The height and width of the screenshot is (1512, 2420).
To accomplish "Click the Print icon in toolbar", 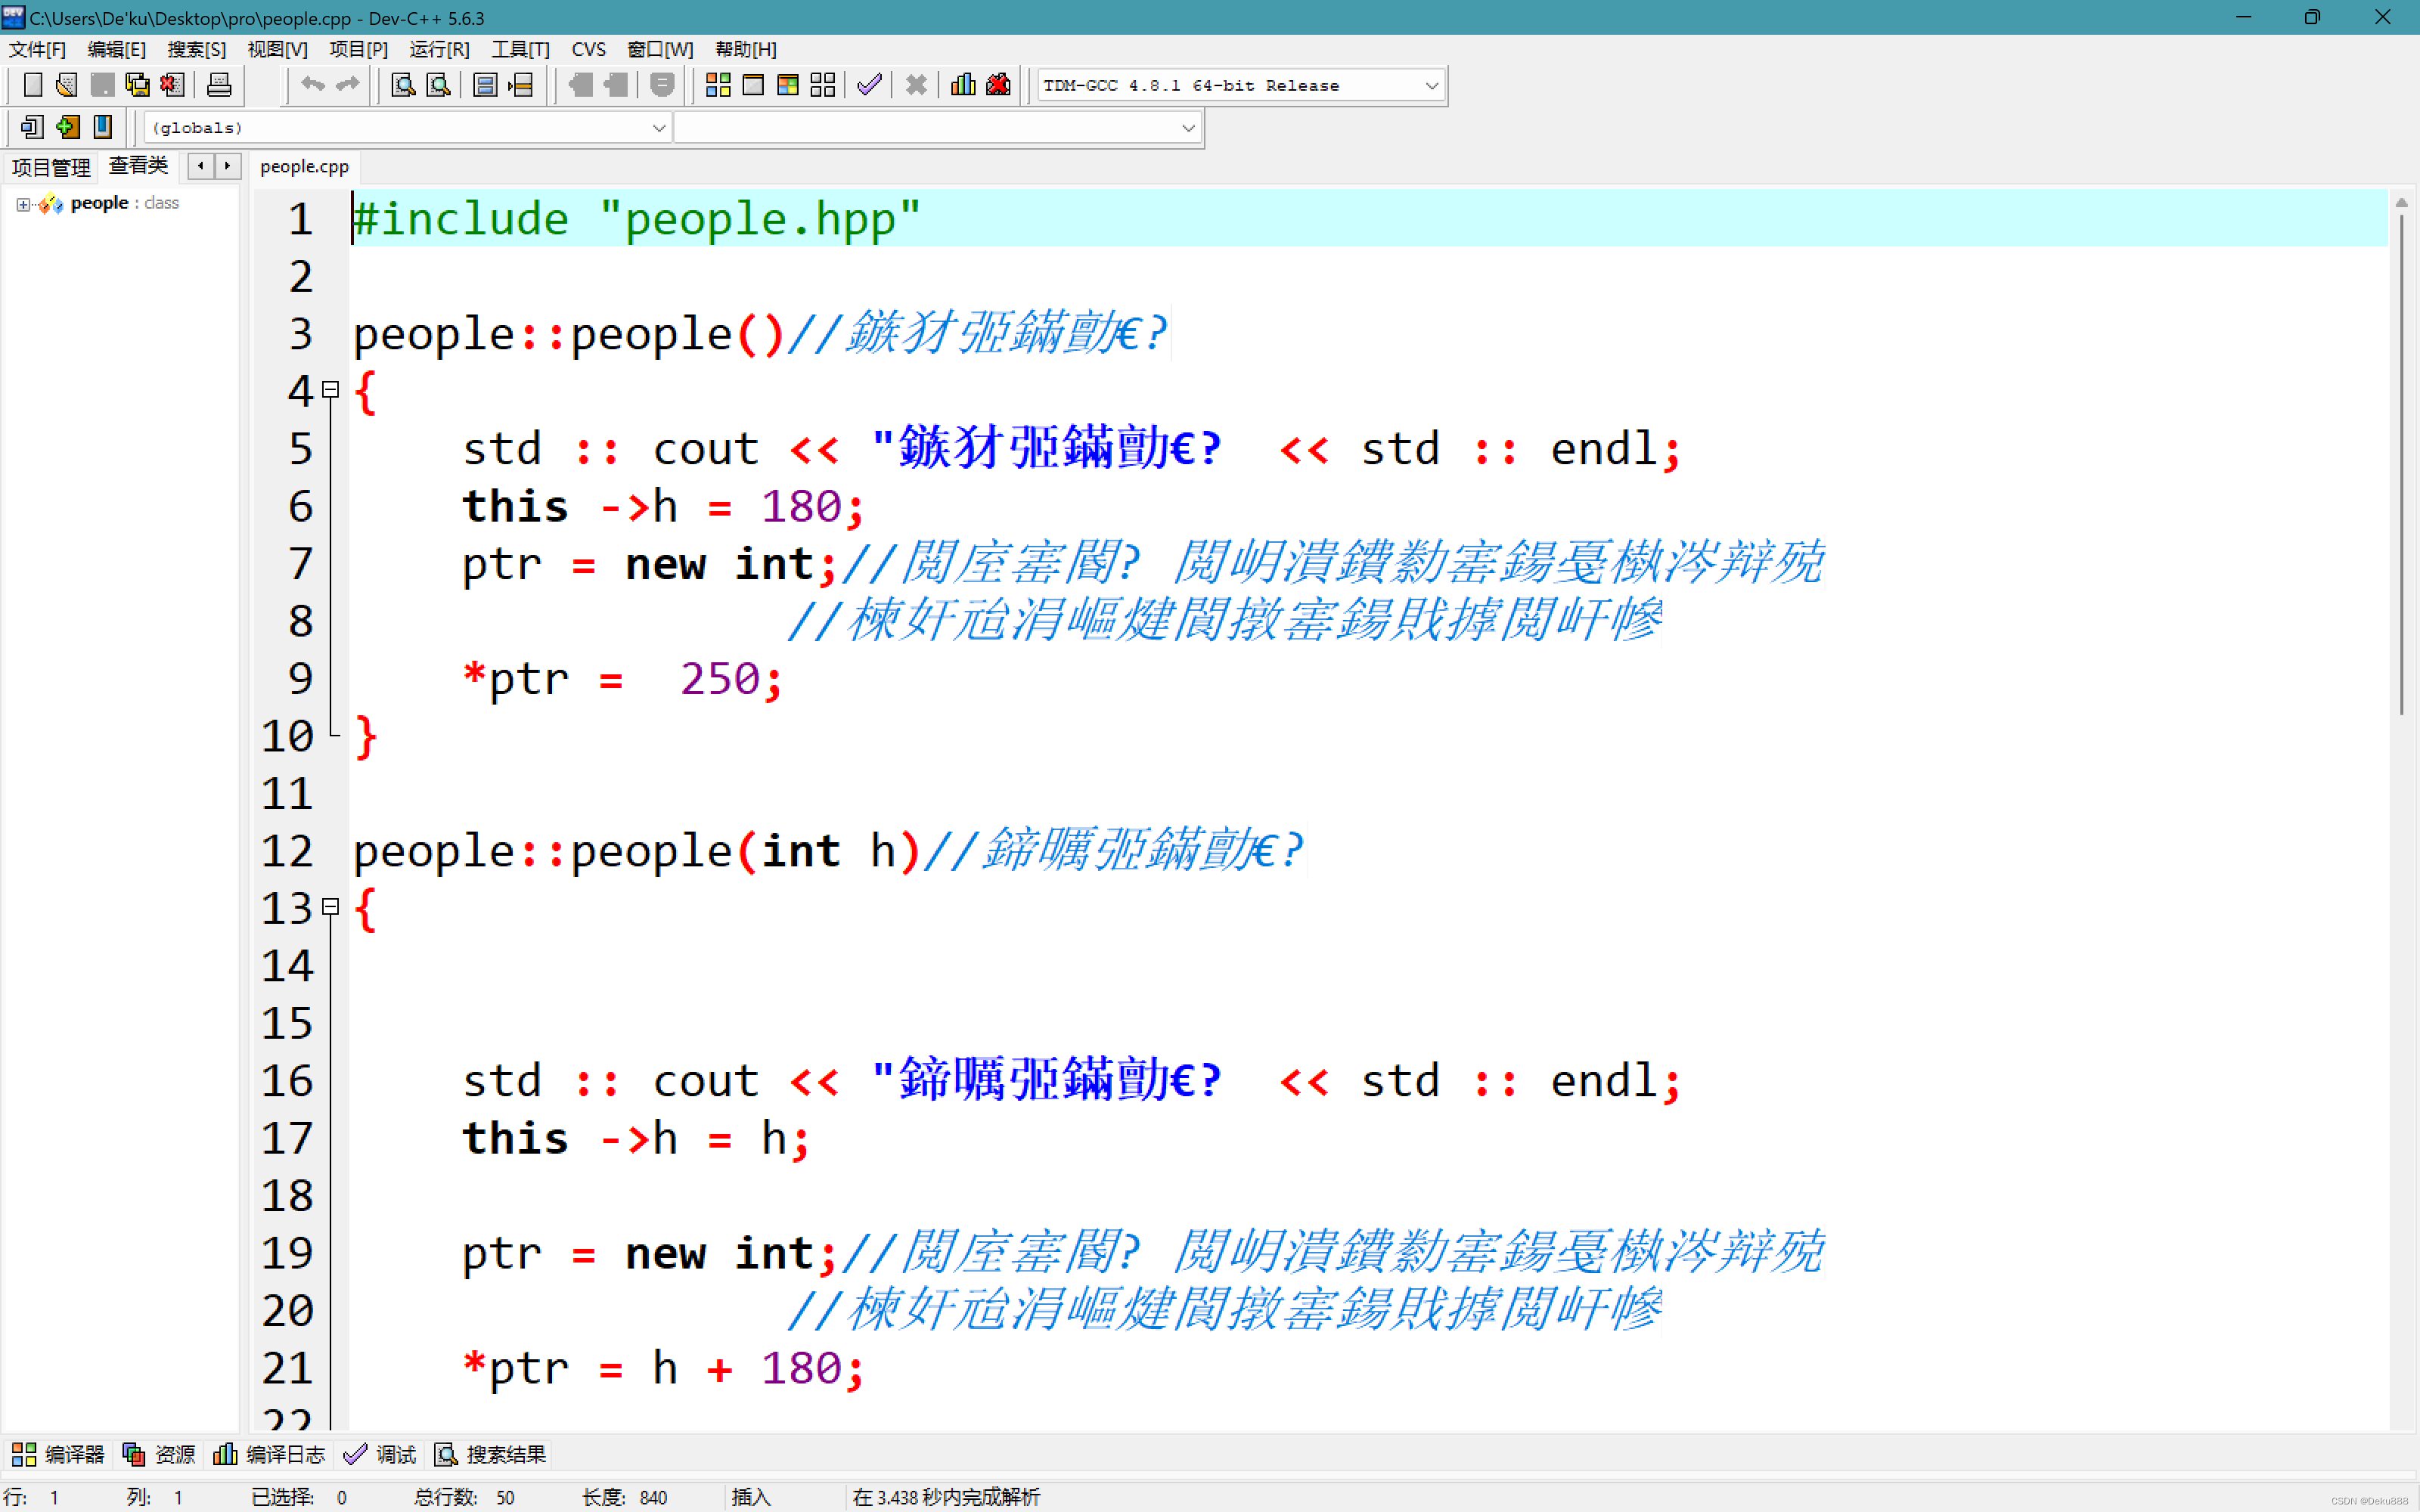I will [x=218, y=85].
